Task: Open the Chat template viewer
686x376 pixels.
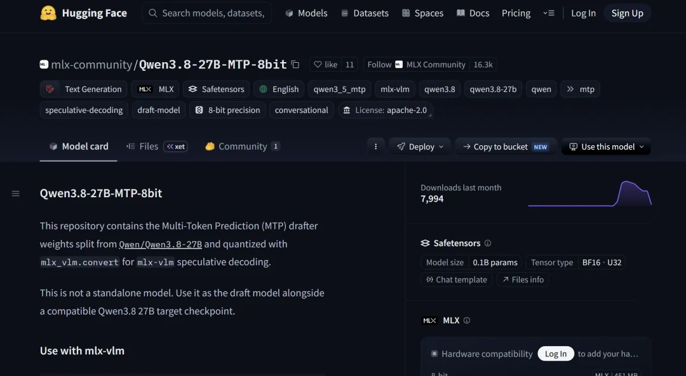Action: coord(457,280)
